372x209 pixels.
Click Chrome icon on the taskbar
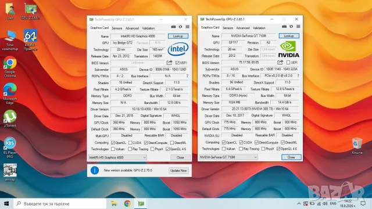point(127,204)
